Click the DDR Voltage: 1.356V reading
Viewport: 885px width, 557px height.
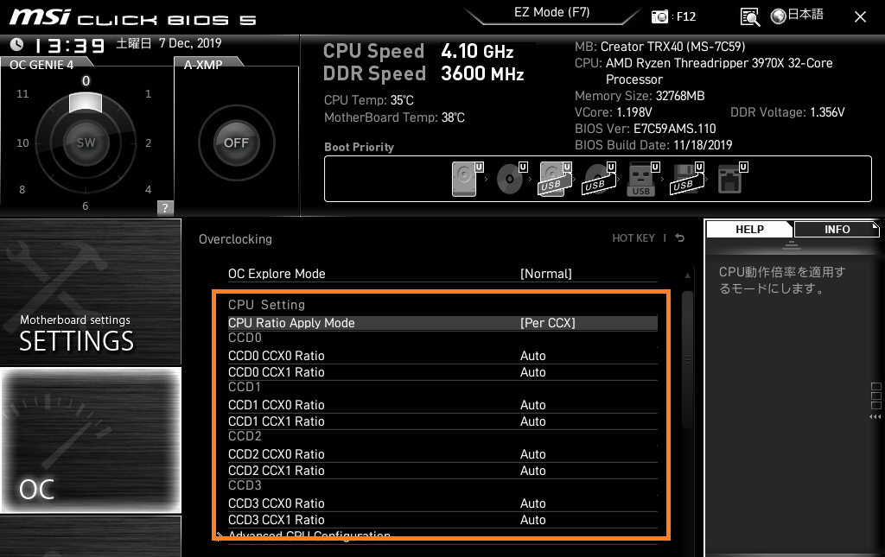(787, 112)
